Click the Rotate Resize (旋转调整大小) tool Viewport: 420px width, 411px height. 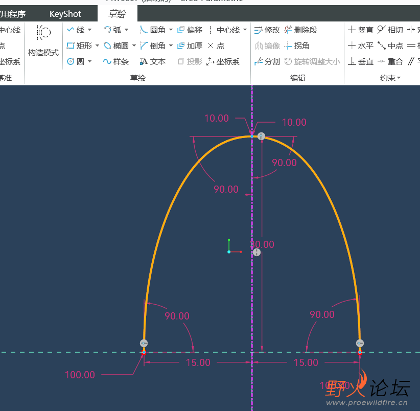[312, 62]
